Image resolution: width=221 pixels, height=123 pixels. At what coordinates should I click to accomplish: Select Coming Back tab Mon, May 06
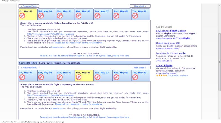(x=84, y=76)
